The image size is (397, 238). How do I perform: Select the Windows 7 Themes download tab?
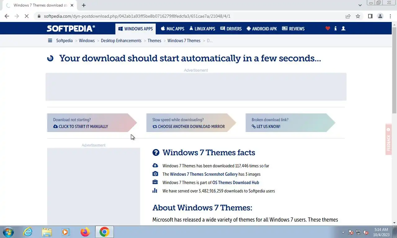(x=39, y=5)
